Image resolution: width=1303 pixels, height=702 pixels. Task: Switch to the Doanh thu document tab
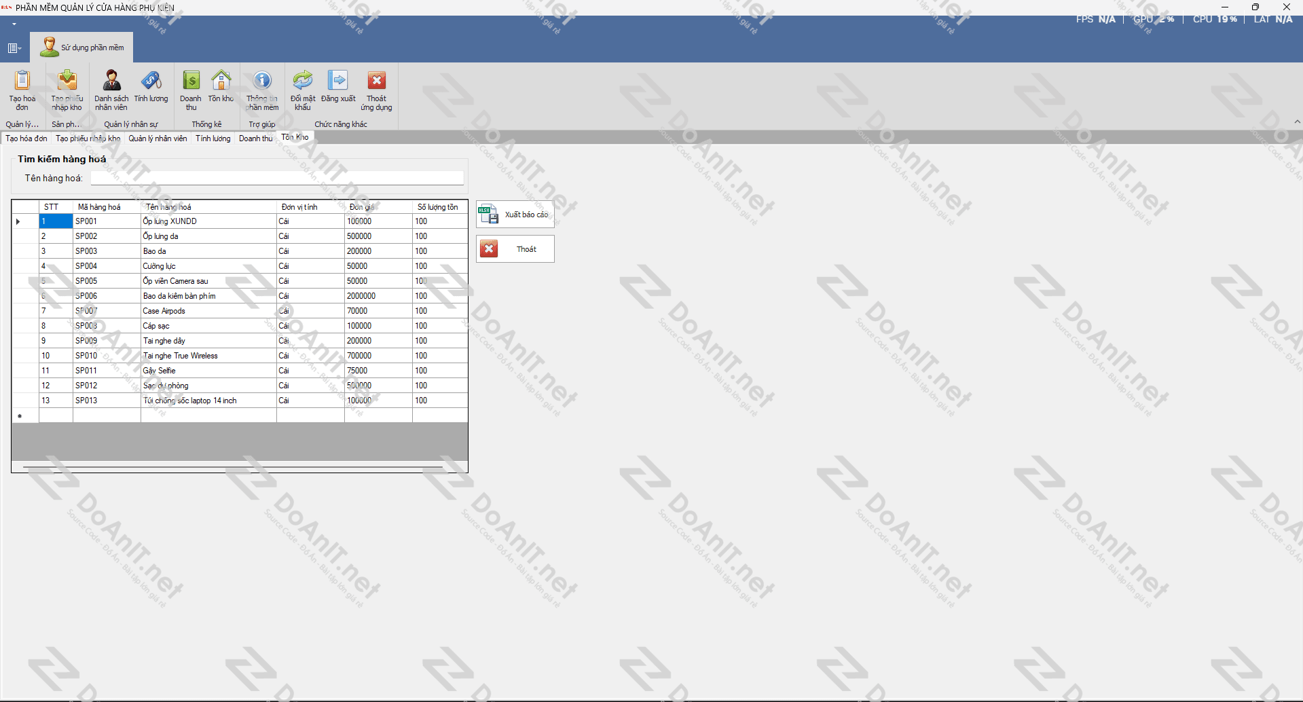pyautogui.click(x=255, y=138)
